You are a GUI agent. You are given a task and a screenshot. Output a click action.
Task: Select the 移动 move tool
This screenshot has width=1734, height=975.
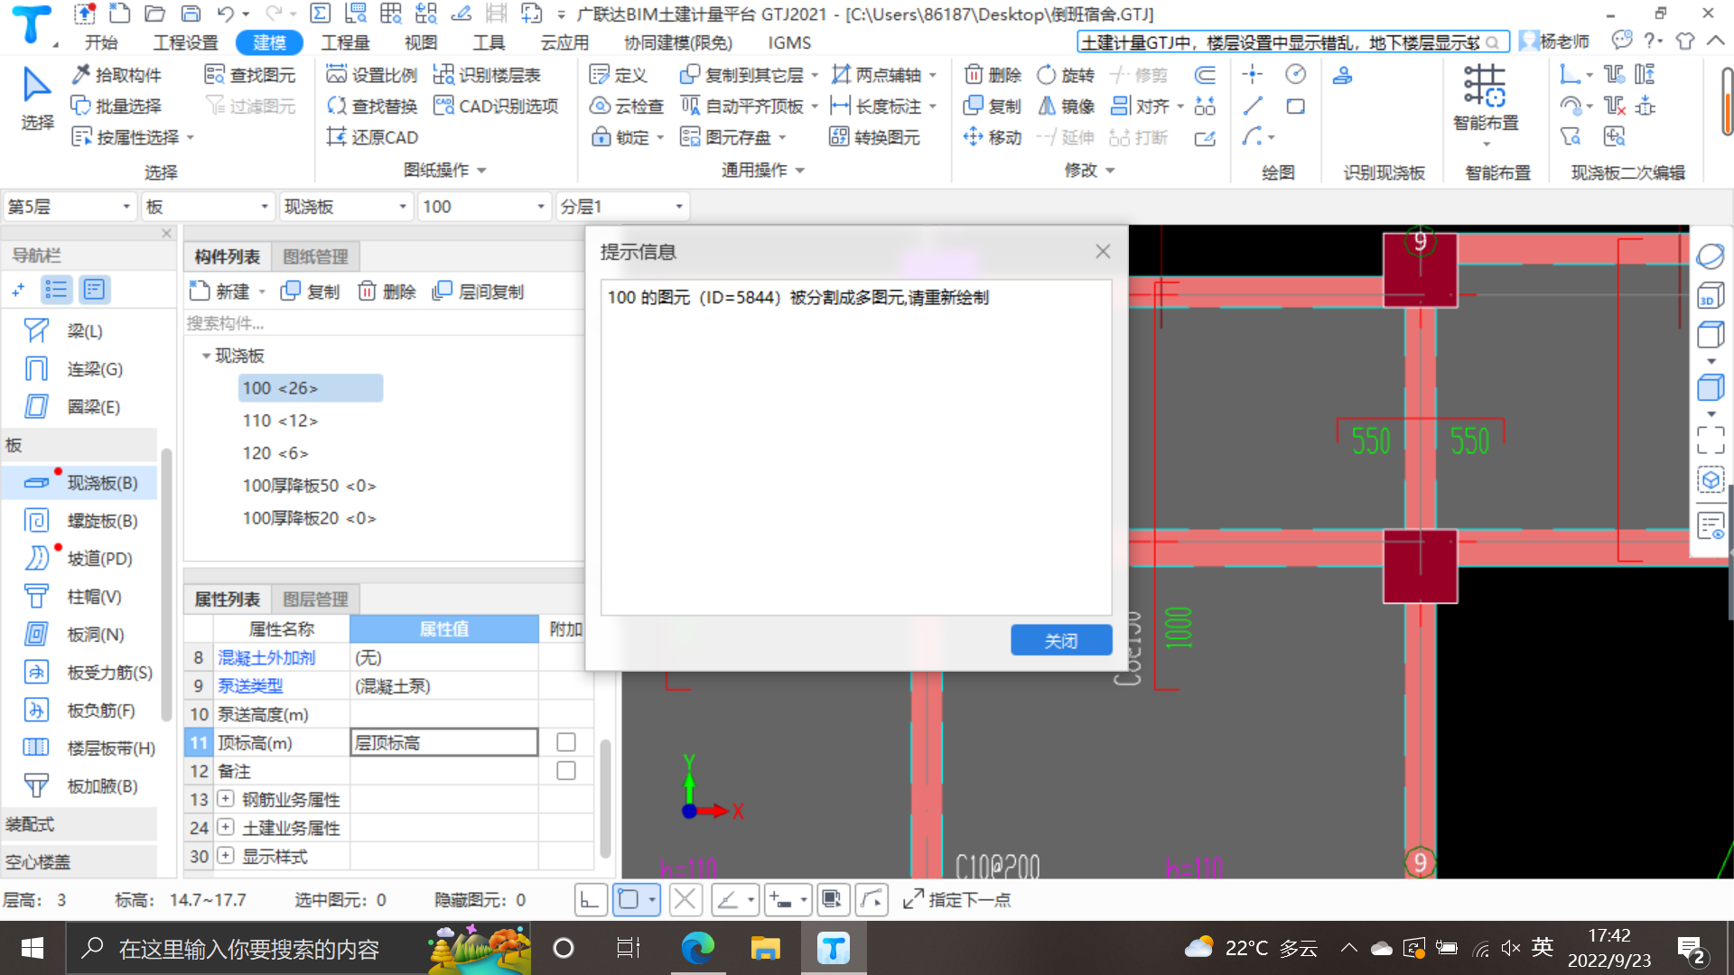pos(992,137)
